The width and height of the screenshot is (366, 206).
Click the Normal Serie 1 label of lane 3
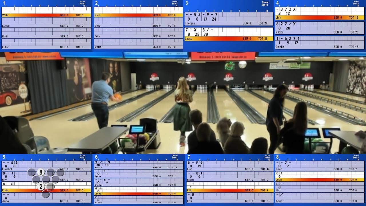click(265, 3)
